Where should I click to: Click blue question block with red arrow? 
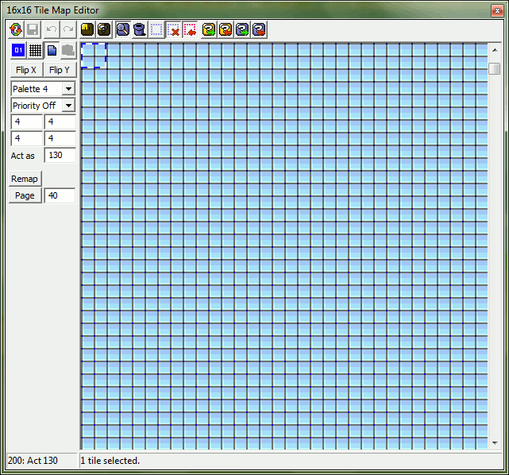[x=260, y=30]
